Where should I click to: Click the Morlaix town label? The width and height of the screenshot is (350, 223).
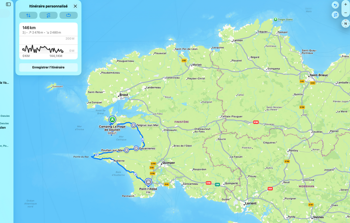197,65
